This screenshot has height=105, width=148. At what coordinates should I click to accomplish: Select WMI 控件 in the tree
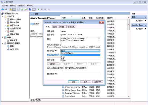click(14, 49)
